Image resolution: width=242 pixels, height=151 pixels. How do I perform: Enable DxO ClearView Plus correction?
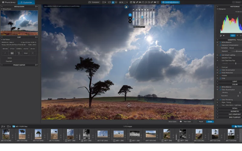pos(220,61)
